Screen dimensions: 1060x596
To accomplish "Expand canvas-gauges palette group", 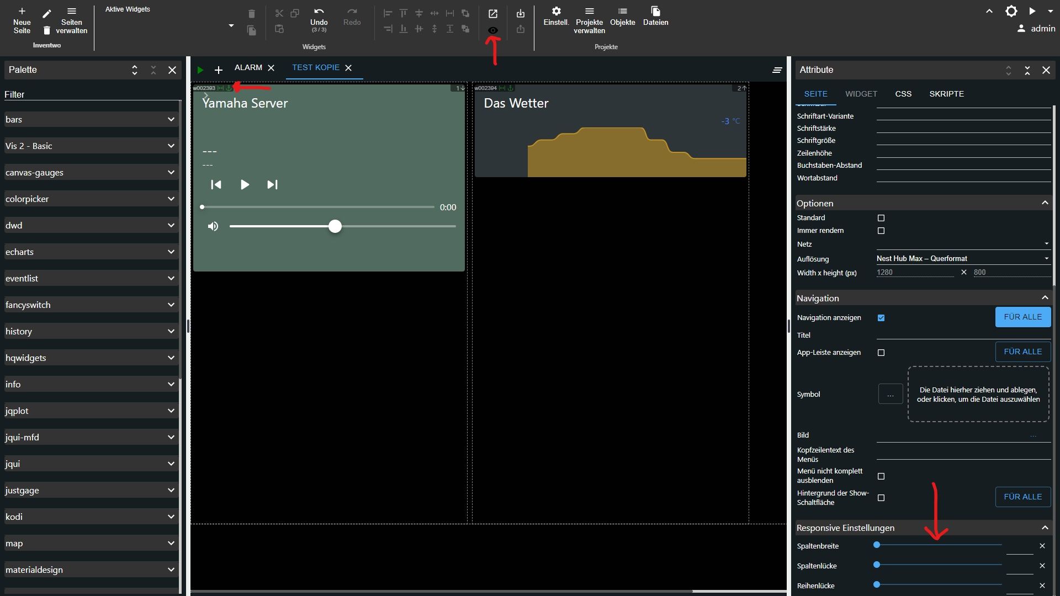I will (91, 172).
